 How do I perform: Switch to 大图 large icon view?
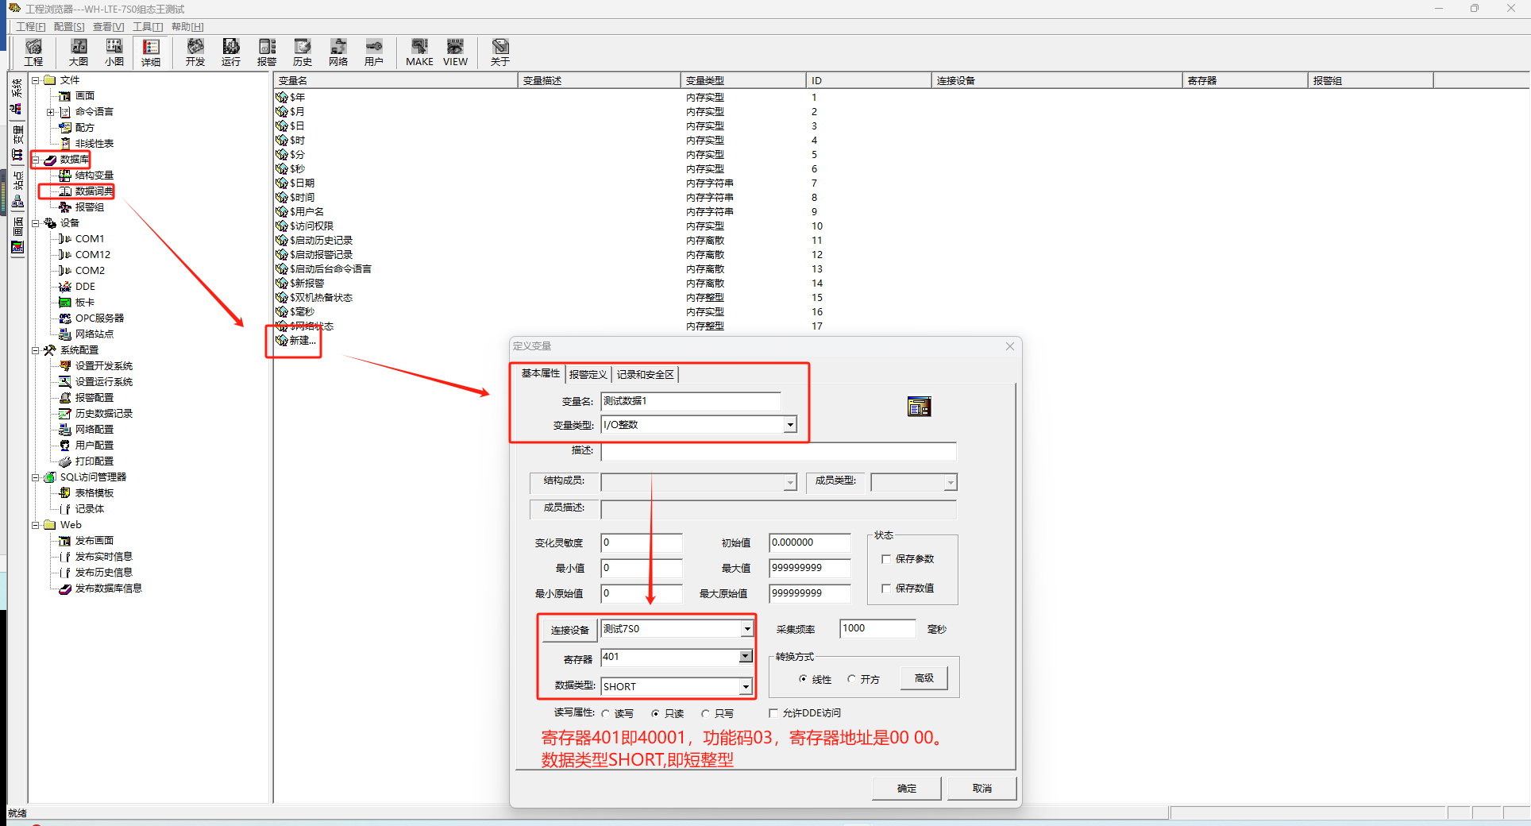(79, 52)
